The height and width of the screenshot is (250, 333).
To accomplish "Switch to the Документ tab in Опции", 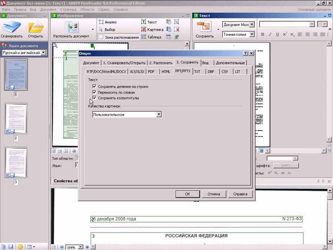I will 91,63.
